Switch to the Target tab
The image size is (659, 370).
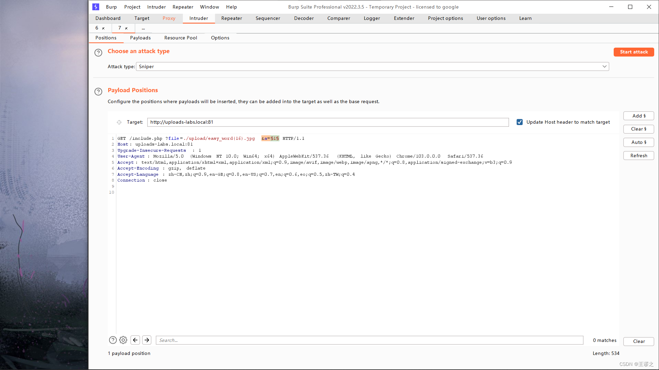[x=142, y=18]
